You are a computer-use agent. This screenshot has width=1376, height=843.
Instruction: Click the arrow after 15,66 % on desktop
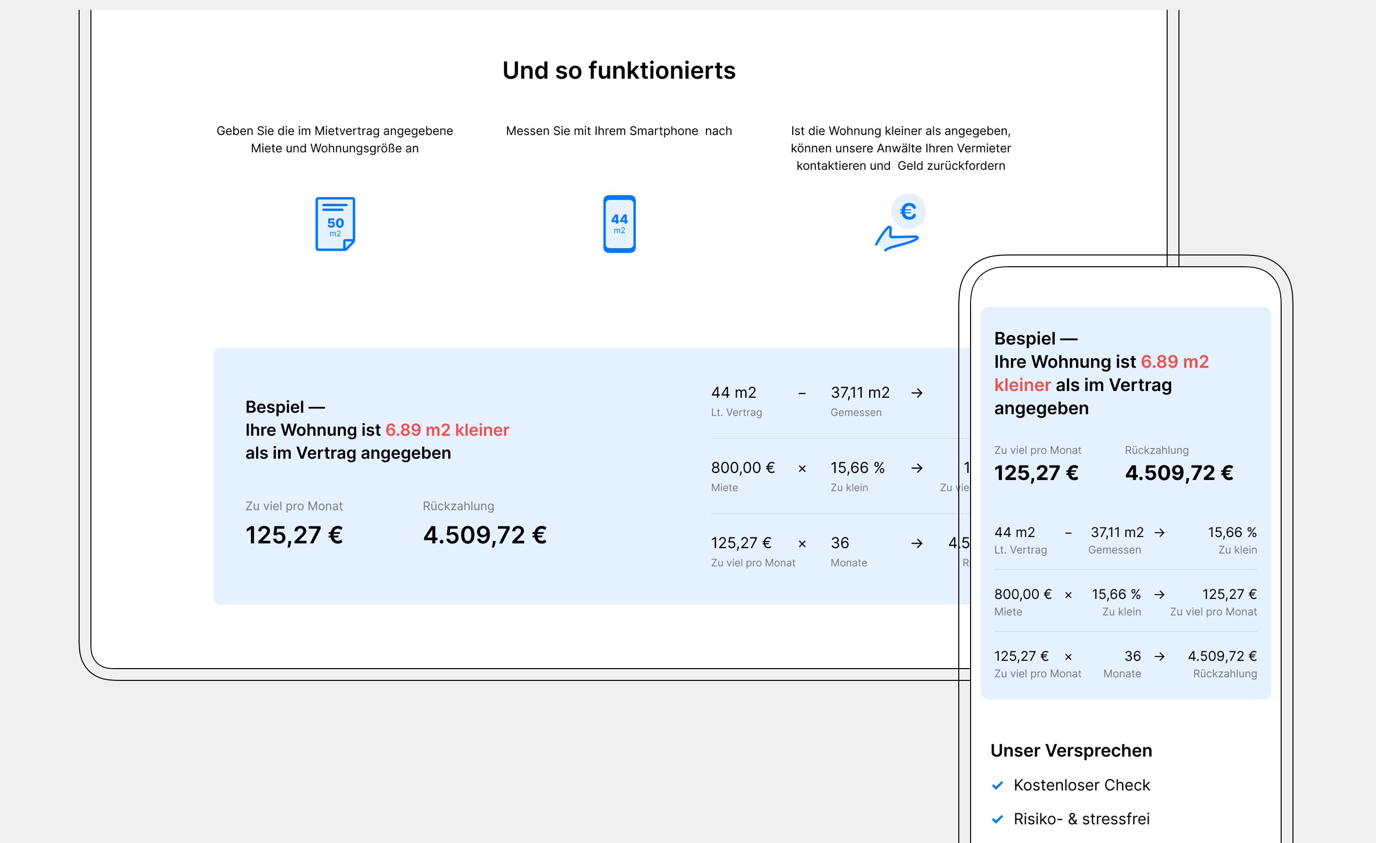(x=917, y=468)
